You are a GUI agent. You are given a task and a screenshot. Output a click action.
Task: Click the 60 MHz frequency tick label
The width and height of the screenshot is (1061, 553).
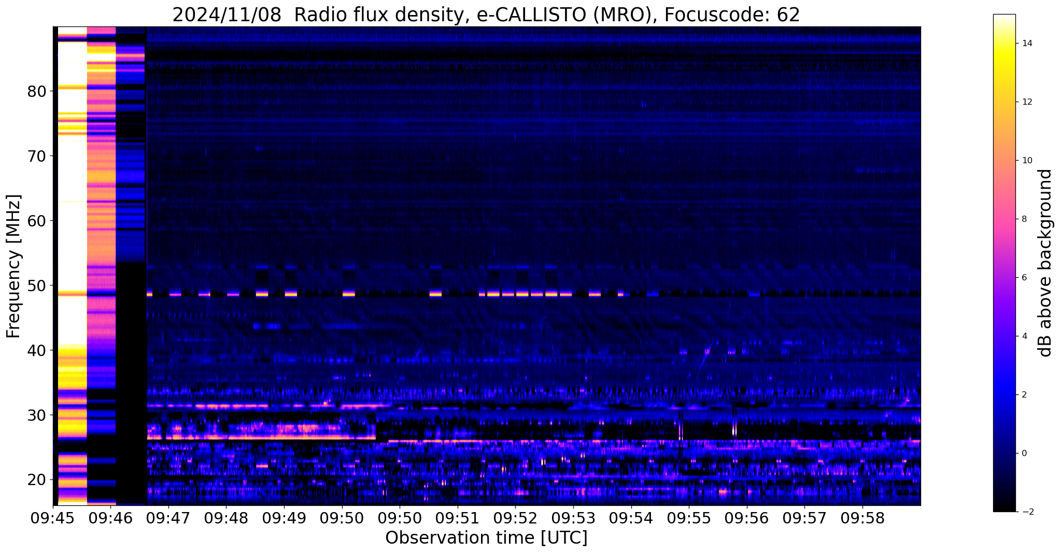coord(37,221)
